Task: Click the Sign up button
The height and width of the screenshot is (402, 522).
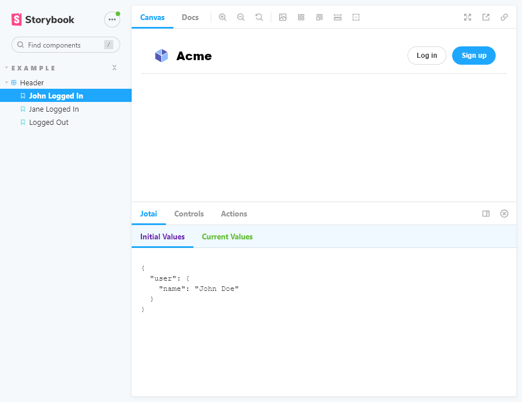Action: click(x=474, y=56)
